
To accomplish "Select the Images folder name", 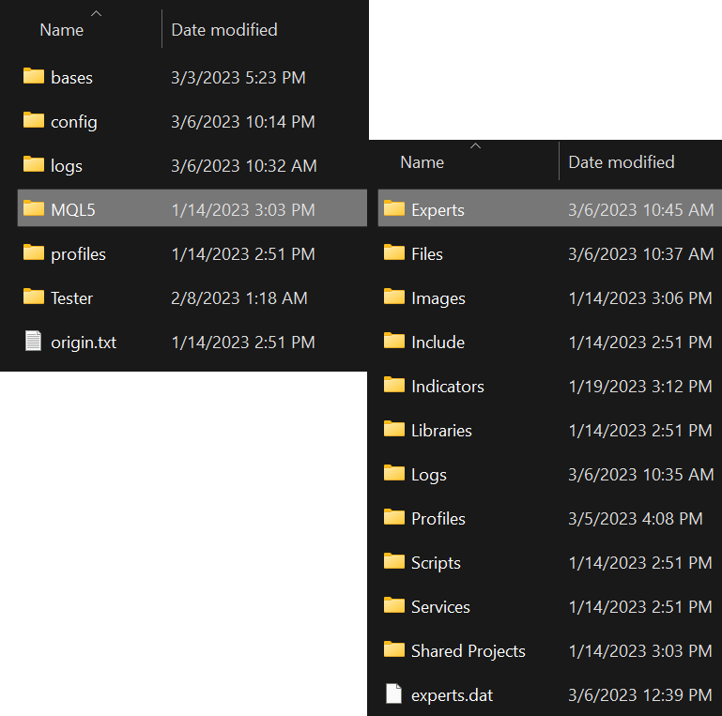I will pos(438,298).
